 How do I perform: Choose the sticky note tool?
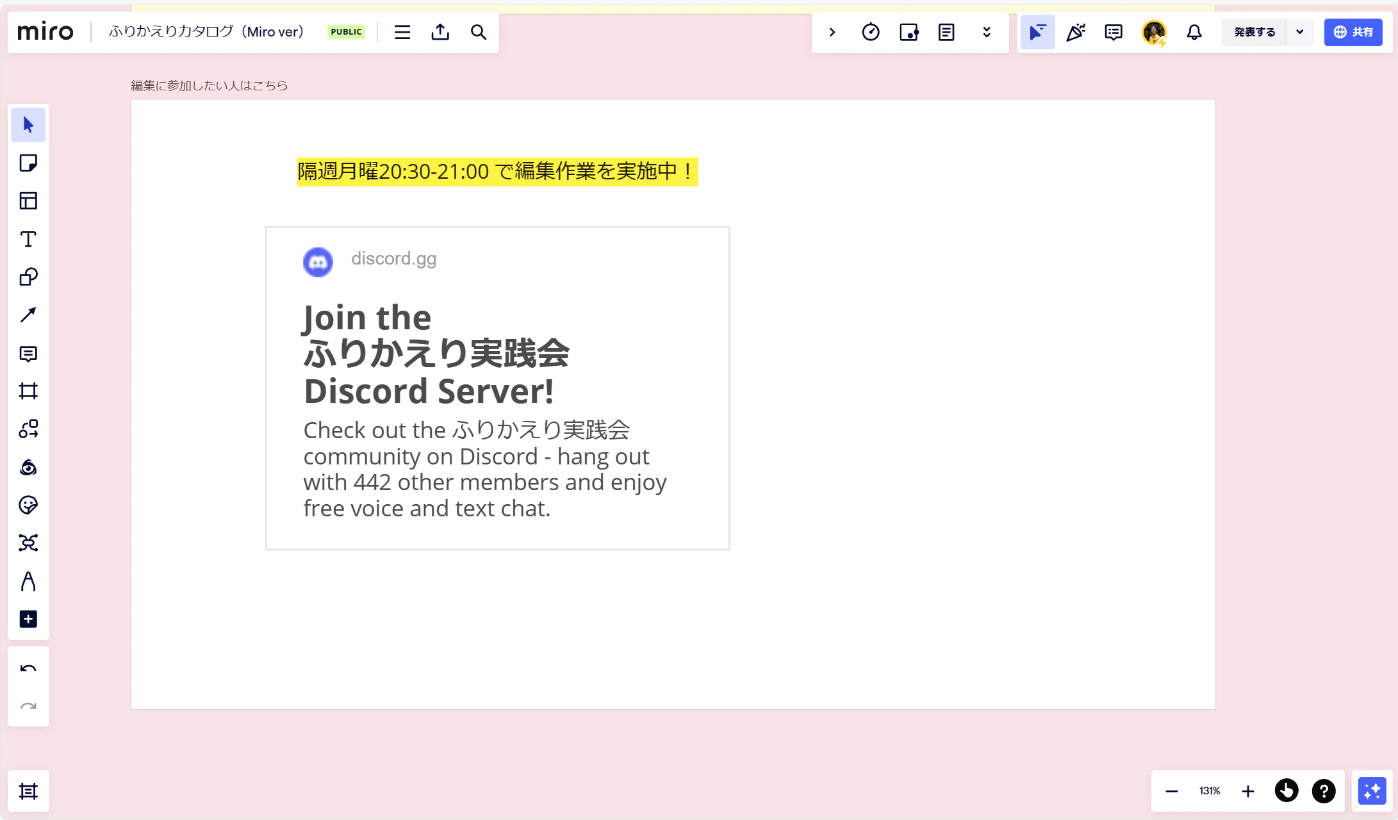tap(28, 163)
